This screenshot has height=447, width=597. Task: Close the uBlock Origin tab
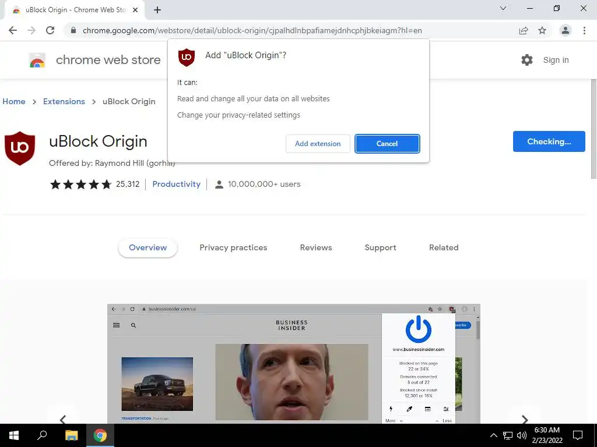135,10
